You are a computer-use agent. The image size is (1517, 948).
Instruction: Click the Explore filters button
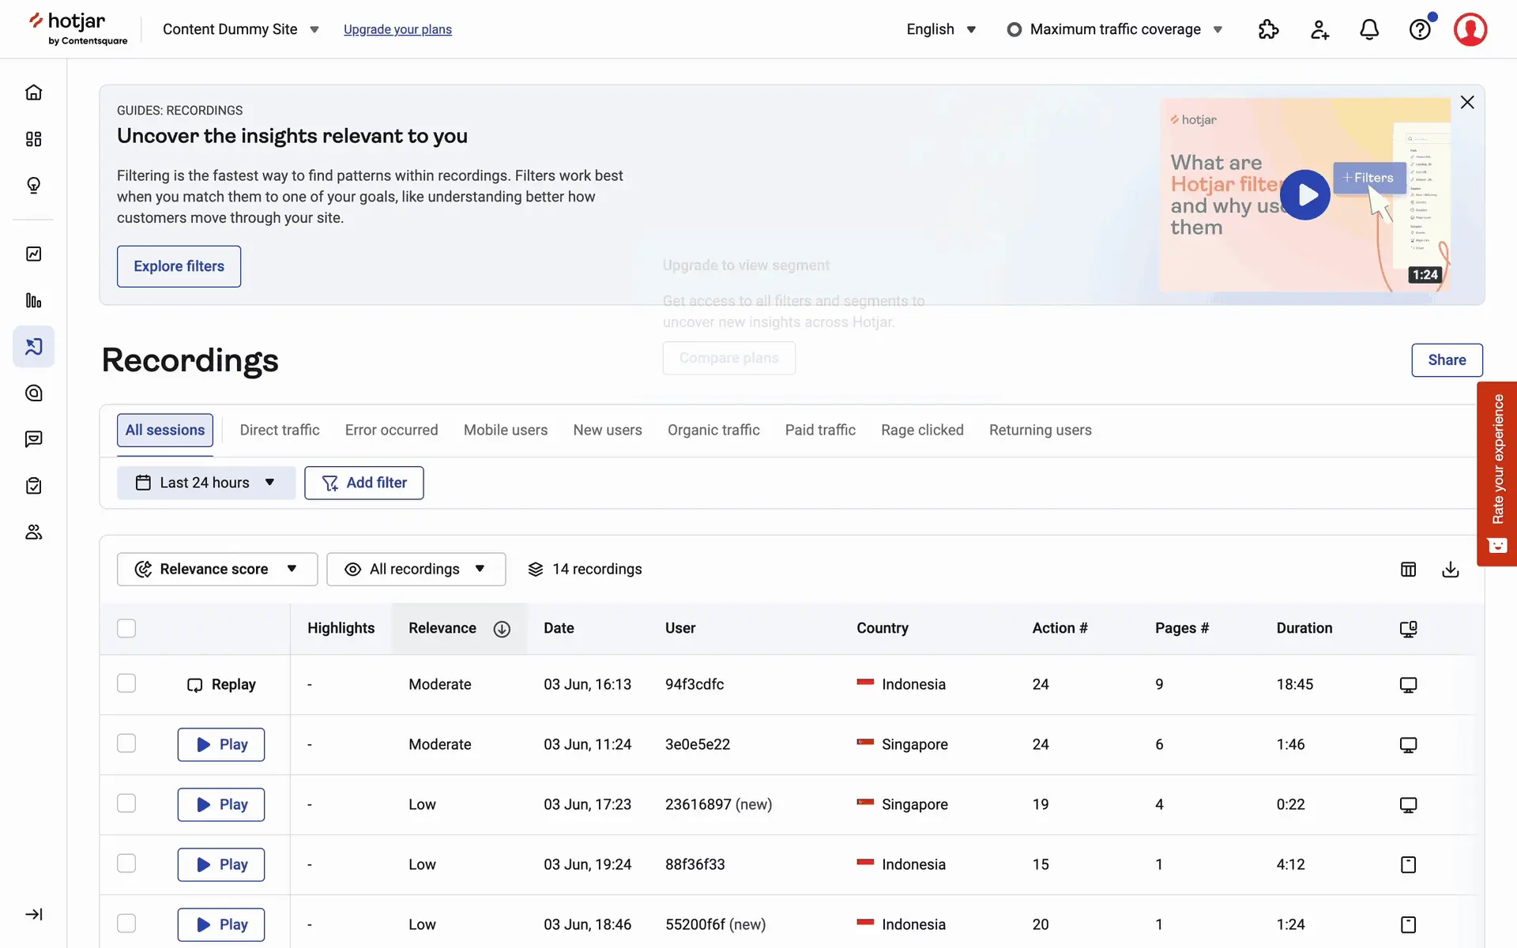click(x=179, y=266)
